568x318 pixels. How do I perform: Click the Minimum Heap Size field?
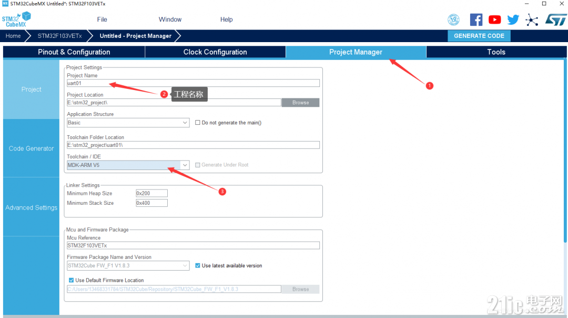coord(151,193)
